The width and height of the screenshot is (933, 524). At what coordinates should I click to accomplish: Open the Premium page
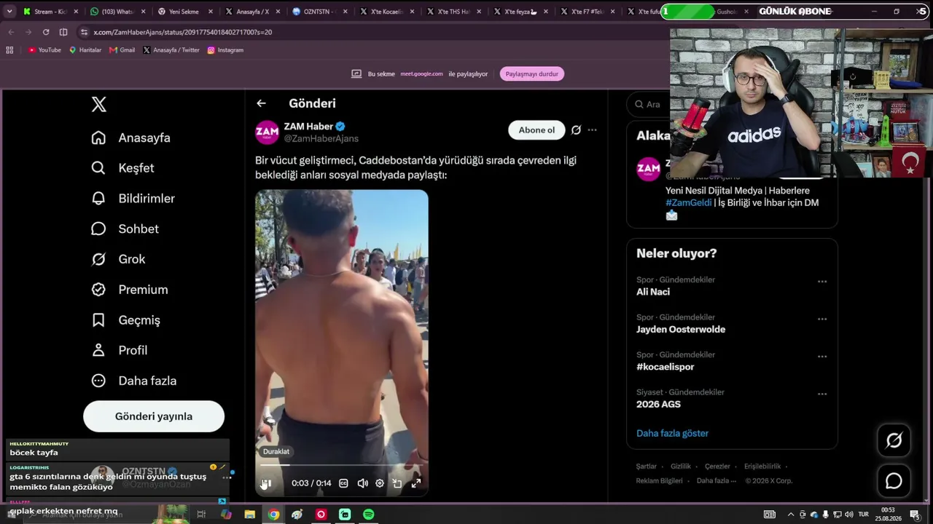129,290
